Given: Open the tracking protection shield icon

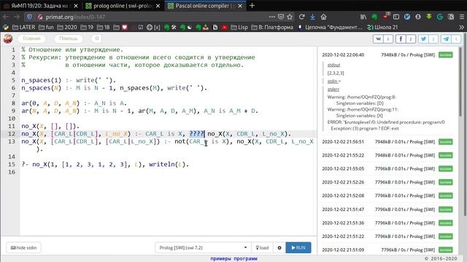Looking at the screenshot, I should [29, 17].
